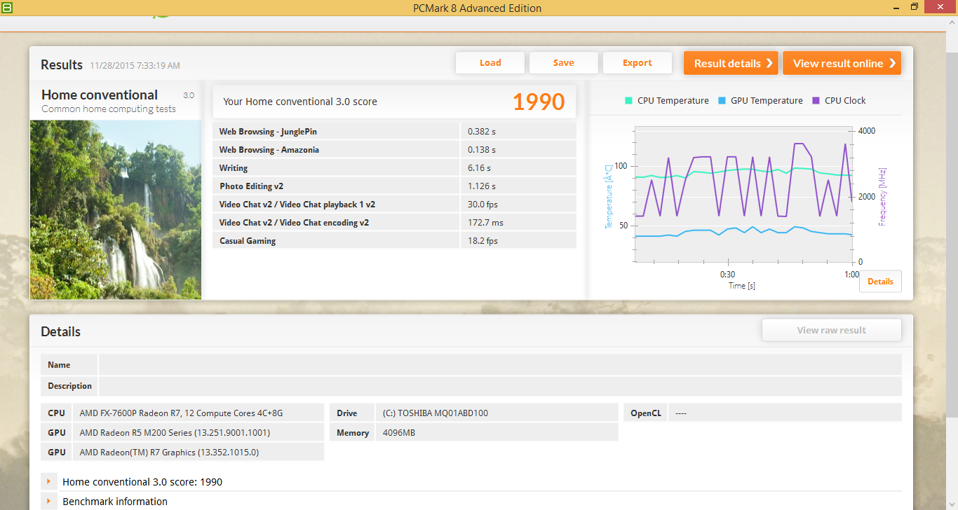Viewport: 958px width, 510px height.
Task: Click the 18.2 fps result value
Action: [x=483, y=241]
